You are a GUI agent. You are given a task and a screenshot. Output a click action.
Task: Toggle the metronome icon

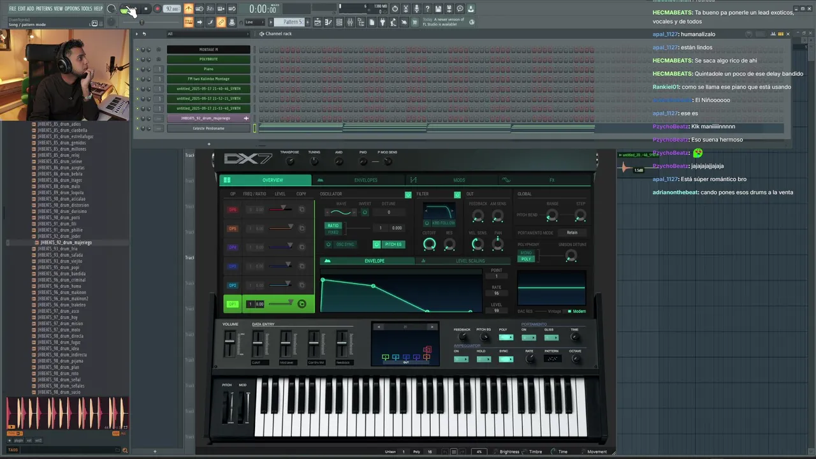tap(189, 9)
